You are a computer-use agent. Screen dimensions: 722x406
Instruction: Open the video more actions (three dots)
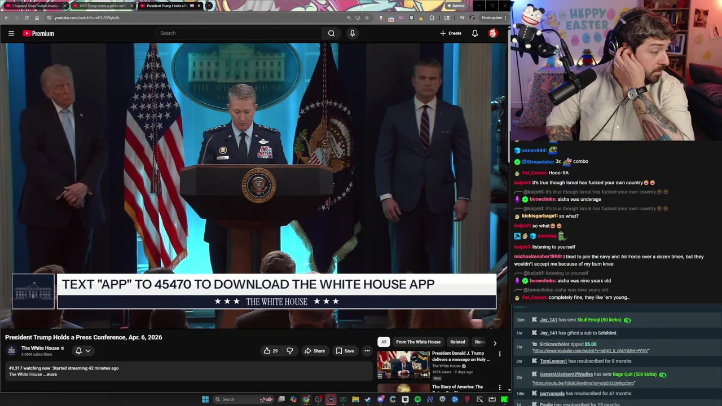click(x=367, y=351)
